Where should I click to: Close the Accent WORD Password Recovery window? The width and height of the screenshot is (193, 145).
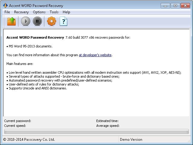pyautogui.click(x=185, y=6)
